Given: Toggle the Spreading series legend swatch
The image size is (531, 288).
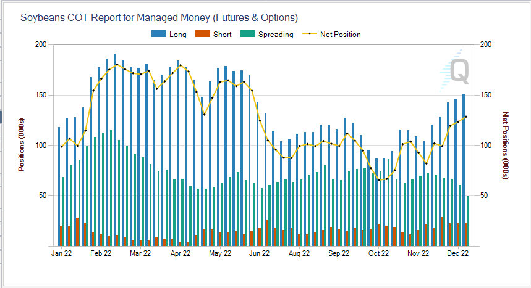Looking at the screenshot, I should [247, 34].
